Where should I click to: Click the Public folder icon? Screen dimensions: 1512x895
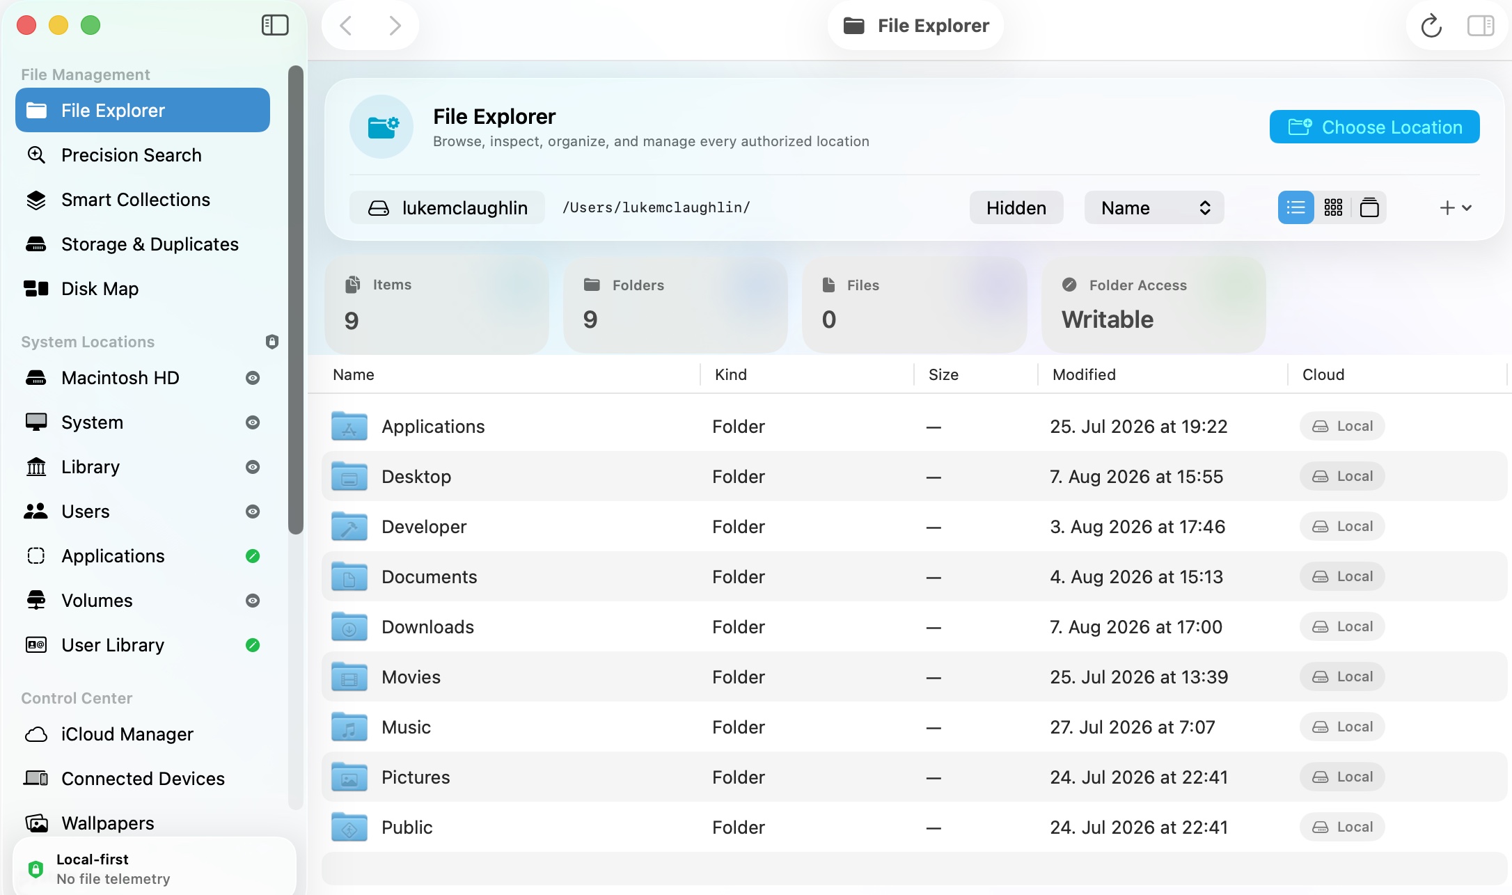point(349,827)
